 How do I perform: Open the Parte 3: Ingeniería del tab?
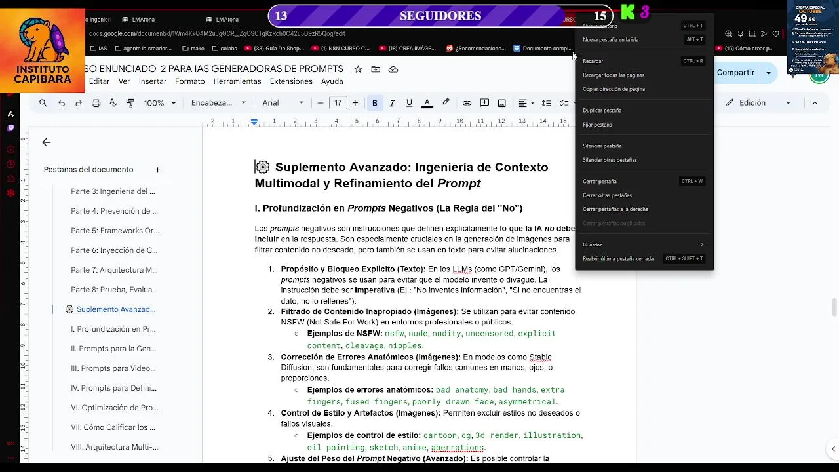113,191
